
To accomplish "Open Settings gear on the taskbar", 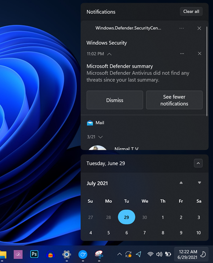I will [67, 255].
